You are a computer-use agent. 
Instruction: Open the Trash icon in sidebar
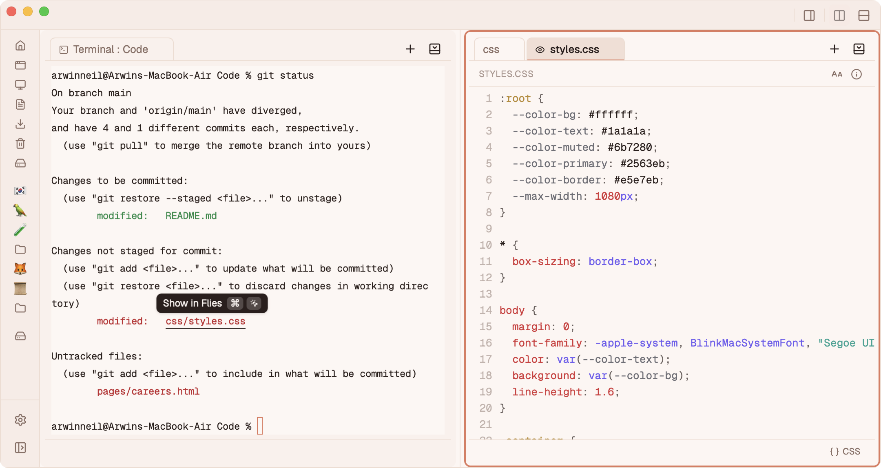[20, 143]
